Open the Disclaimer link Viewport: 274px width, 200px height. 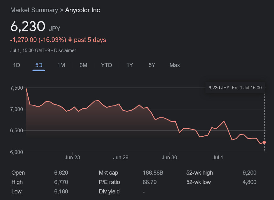pyautogui.click(x=65, y=50)
